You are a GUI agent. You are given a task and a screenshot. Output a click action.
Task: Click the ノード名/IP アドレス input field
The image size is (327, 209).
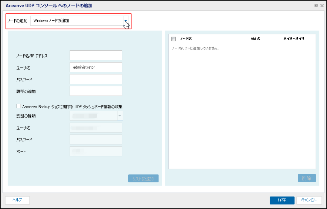click(x=96, y=55)
